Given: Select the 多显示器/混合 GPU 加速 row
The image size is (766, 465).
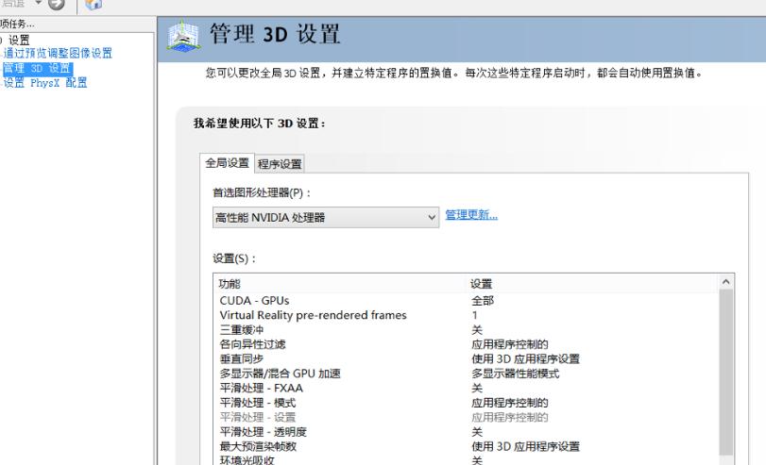Looking at the screenshot, I should coord(466,374).
